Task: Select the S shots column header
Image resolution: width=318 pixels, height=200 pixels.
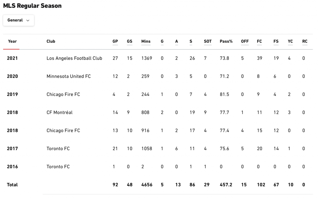Action: point(191,41)
